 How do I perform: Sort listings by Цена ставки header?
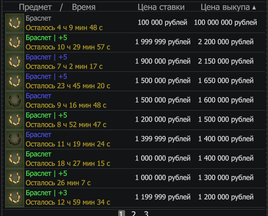161,7
